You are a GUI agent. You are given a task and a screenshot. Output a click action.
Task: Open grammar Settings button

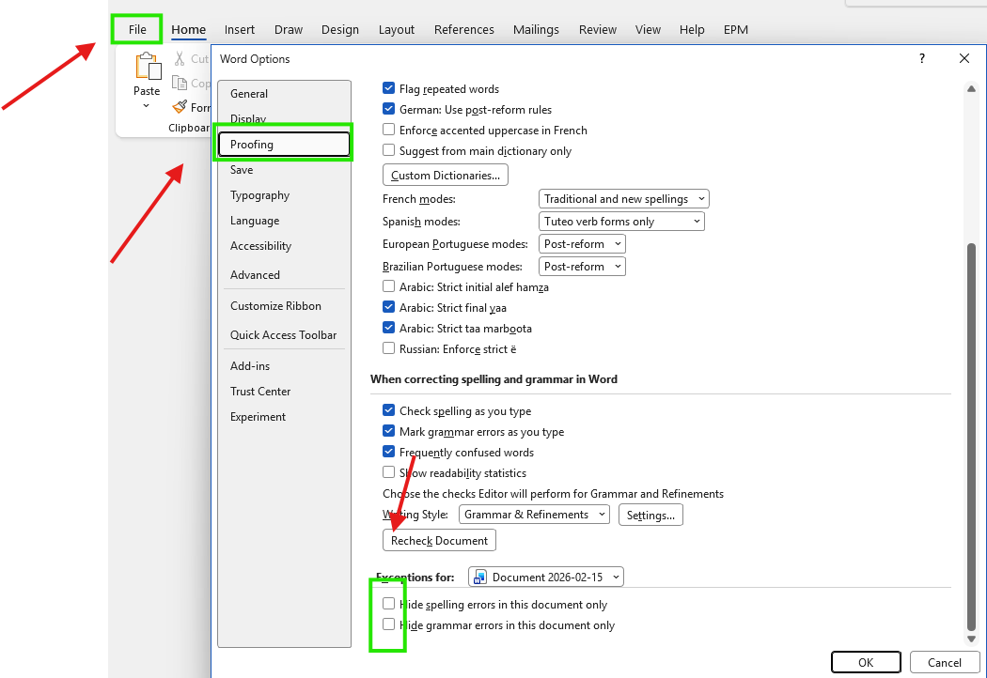tap(650, 516)
